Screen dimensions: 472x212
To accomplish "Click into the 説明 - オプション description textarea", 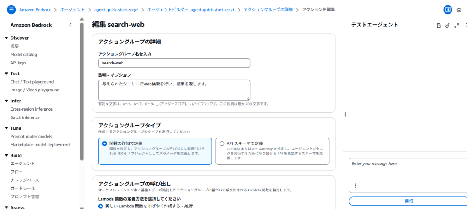I will pyautogui.click(x=174, y=90).
